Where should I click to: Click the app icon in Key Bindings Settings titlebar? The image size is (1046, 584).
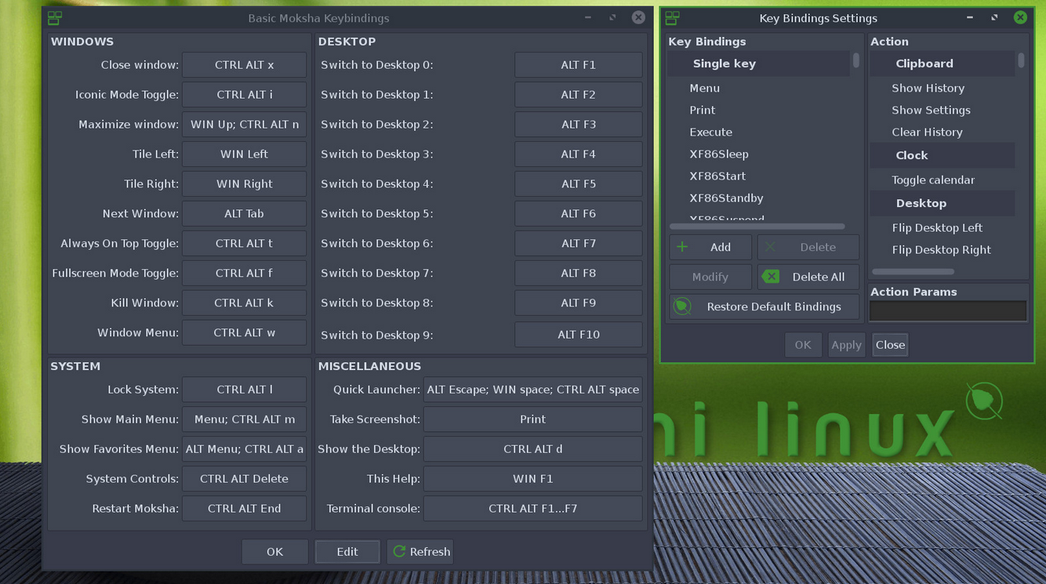(x=672, y=17)
